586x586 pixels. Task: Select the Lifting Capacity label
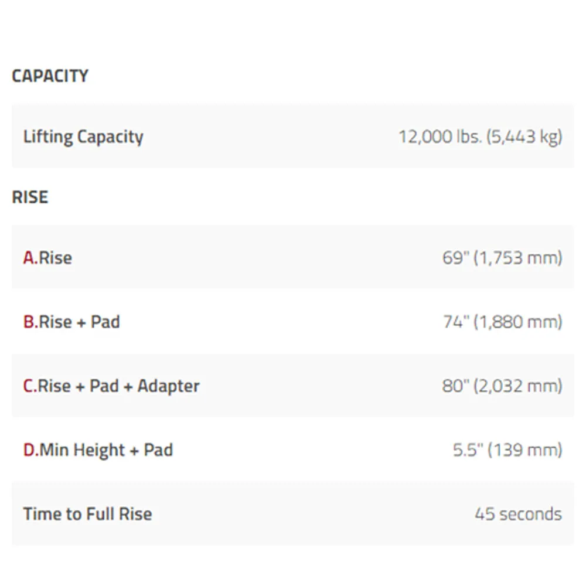coord(83,137)
